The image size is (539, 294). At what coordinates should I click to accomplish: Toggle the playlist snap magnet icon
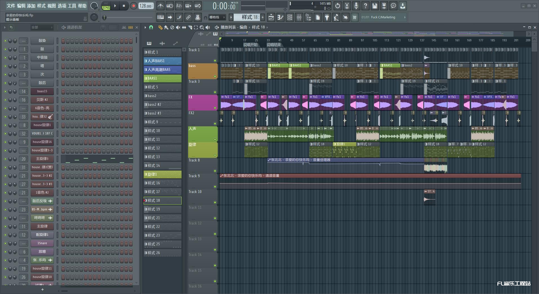pyautogui.click(x=151, y=27)
